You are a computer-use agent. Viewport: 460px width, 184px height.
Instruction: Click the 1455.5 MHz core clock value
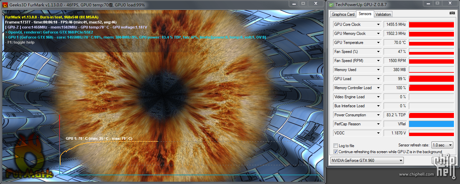(395, 24)
